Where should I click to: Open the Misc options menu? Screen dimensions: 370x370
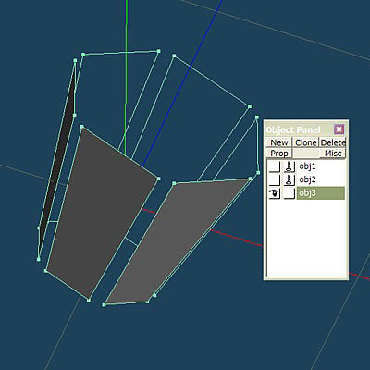333,154
